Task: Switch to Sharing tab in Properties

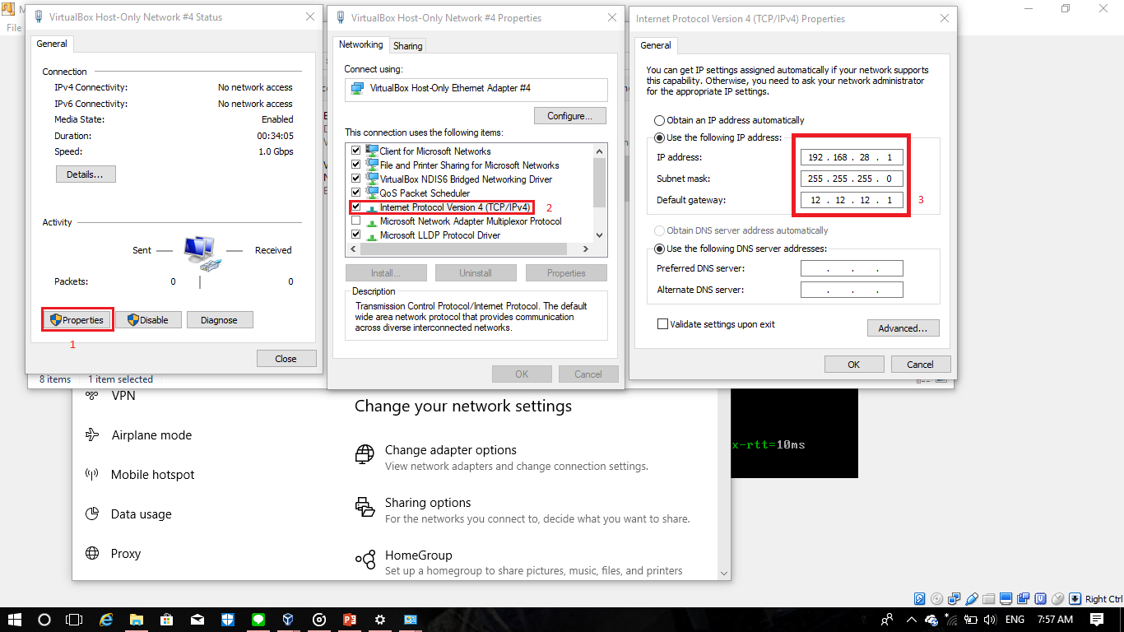Action: point(408,46)
